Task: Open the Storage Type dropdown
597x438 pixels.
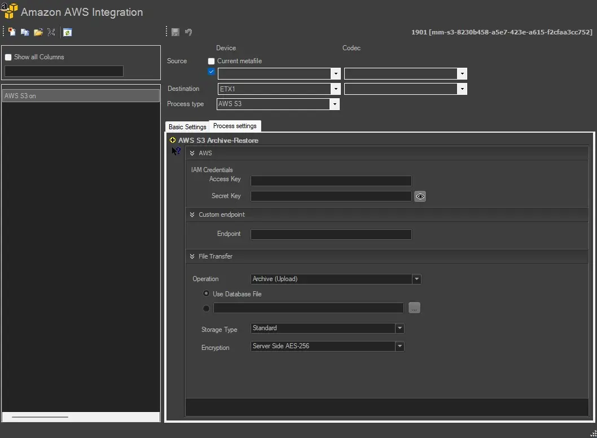Action: tap(400, 328)
